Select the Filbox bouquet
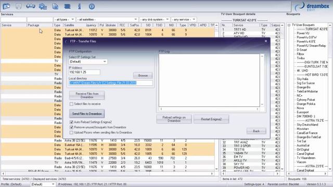Image resolution: width=333 pixels, height=187 pixels. (300, 54)
